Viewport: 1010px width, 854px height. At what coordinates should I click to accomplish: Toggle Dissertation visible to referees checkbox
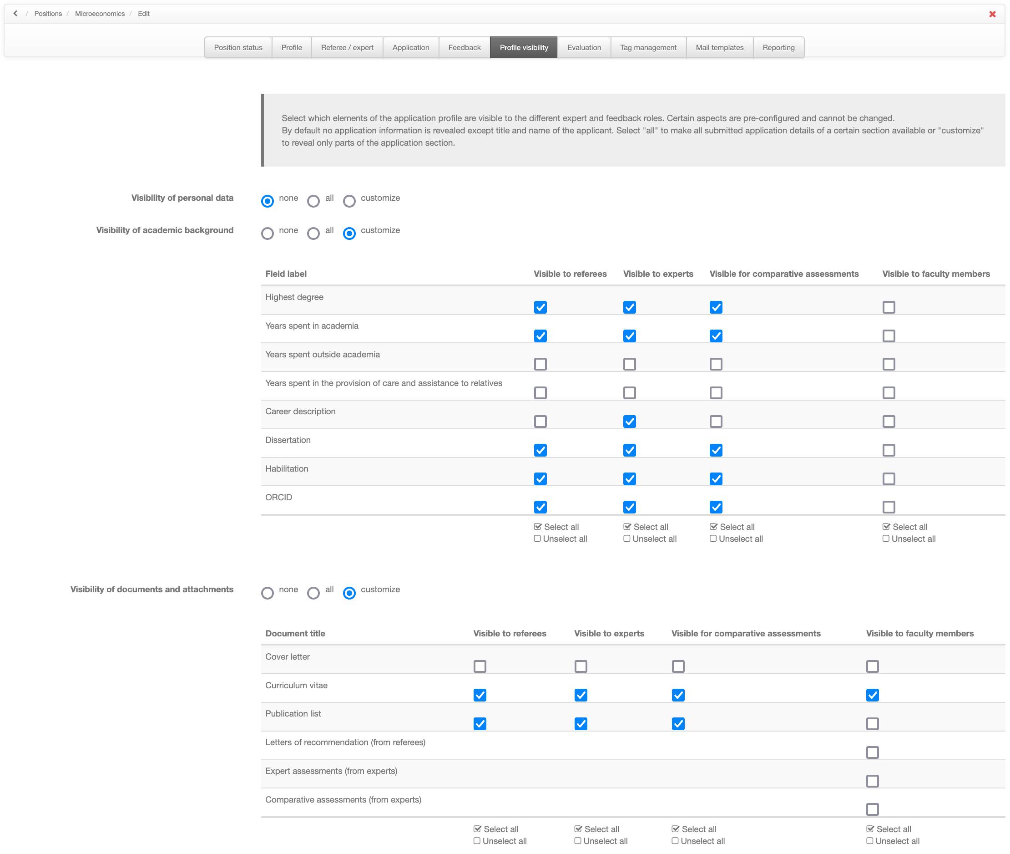(541, 450)
